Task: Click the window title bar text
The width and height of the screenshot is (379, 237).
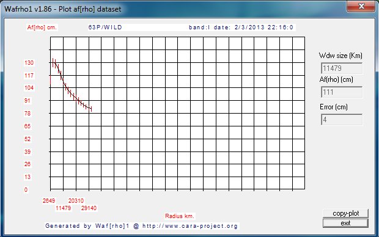Action: point(63,9)
